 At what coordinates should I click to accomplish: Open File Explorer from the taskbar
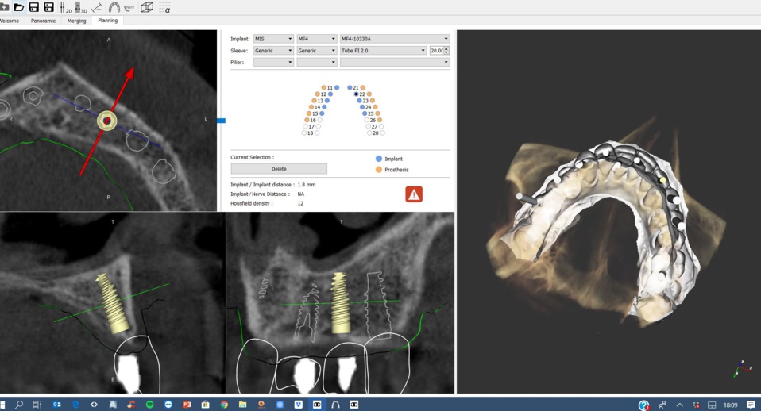(x=242, y=404)
